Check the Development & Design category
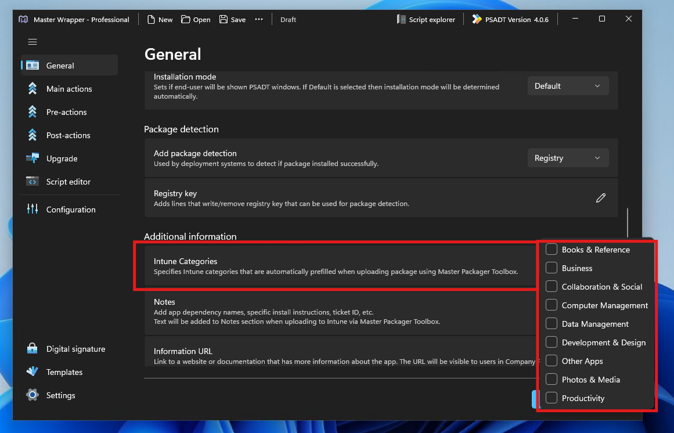674x433 pixels. [552, 342]
